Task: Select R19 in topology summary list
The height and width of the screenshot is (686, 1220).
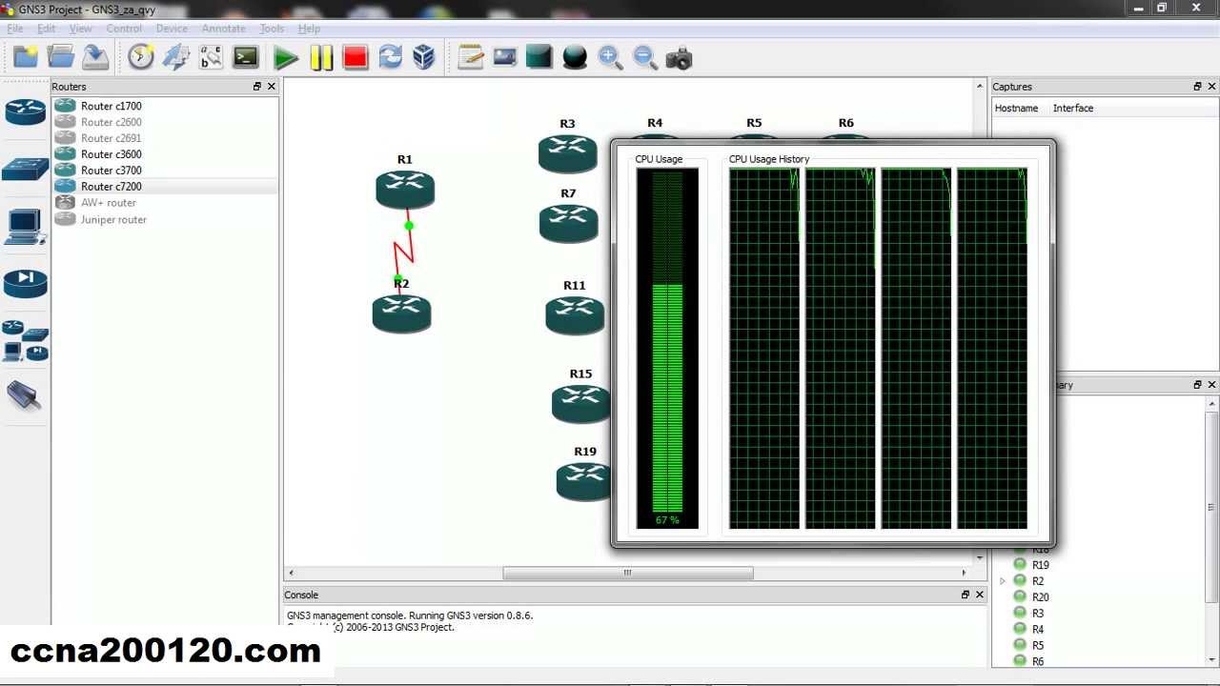Action: 1040,565
